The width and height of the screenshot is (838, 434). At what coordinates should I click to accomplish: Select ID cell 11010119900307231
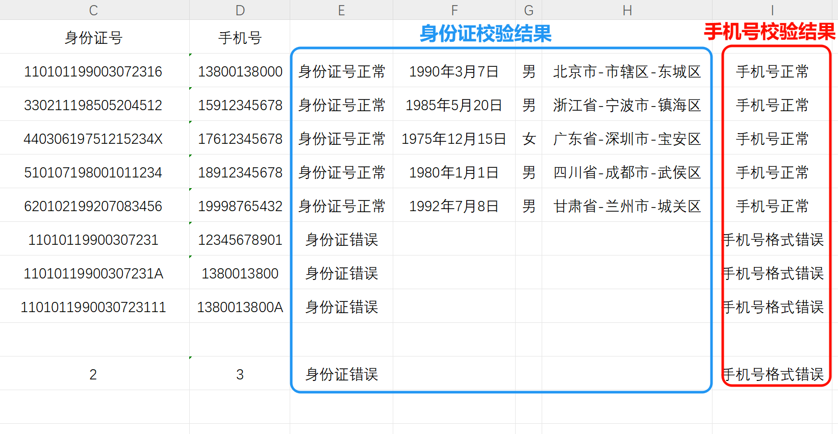(x=93, y=239)
